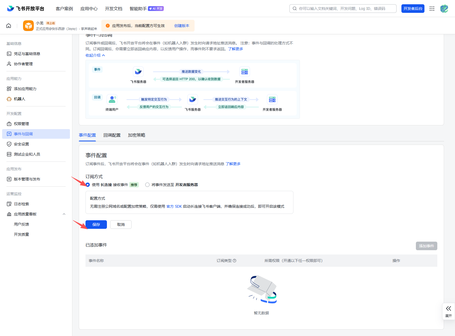Image resolution: width=455 pixels, height=336 pixels.
Task: Open 了解更多 link under 事件配置
Action: (233, 164)
